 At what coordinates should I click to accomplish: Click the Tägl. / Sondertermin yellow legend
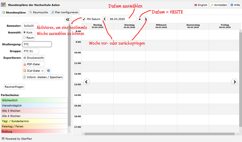[x=34, y=121]
